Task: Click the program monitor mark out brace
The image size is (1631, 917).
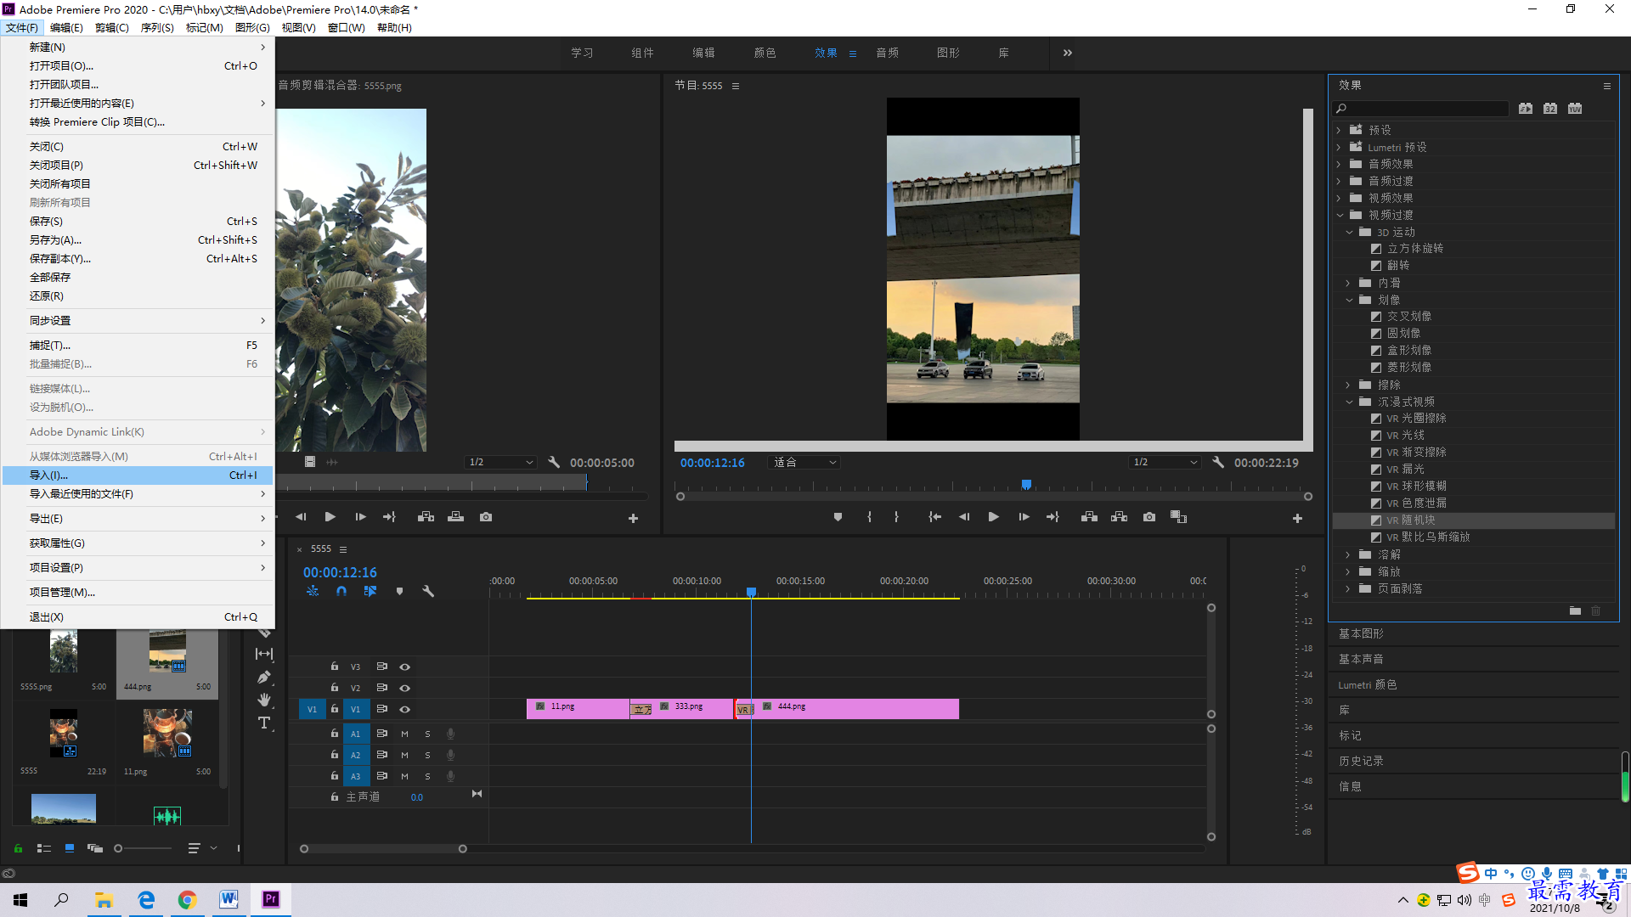Action: coord(896,517)
